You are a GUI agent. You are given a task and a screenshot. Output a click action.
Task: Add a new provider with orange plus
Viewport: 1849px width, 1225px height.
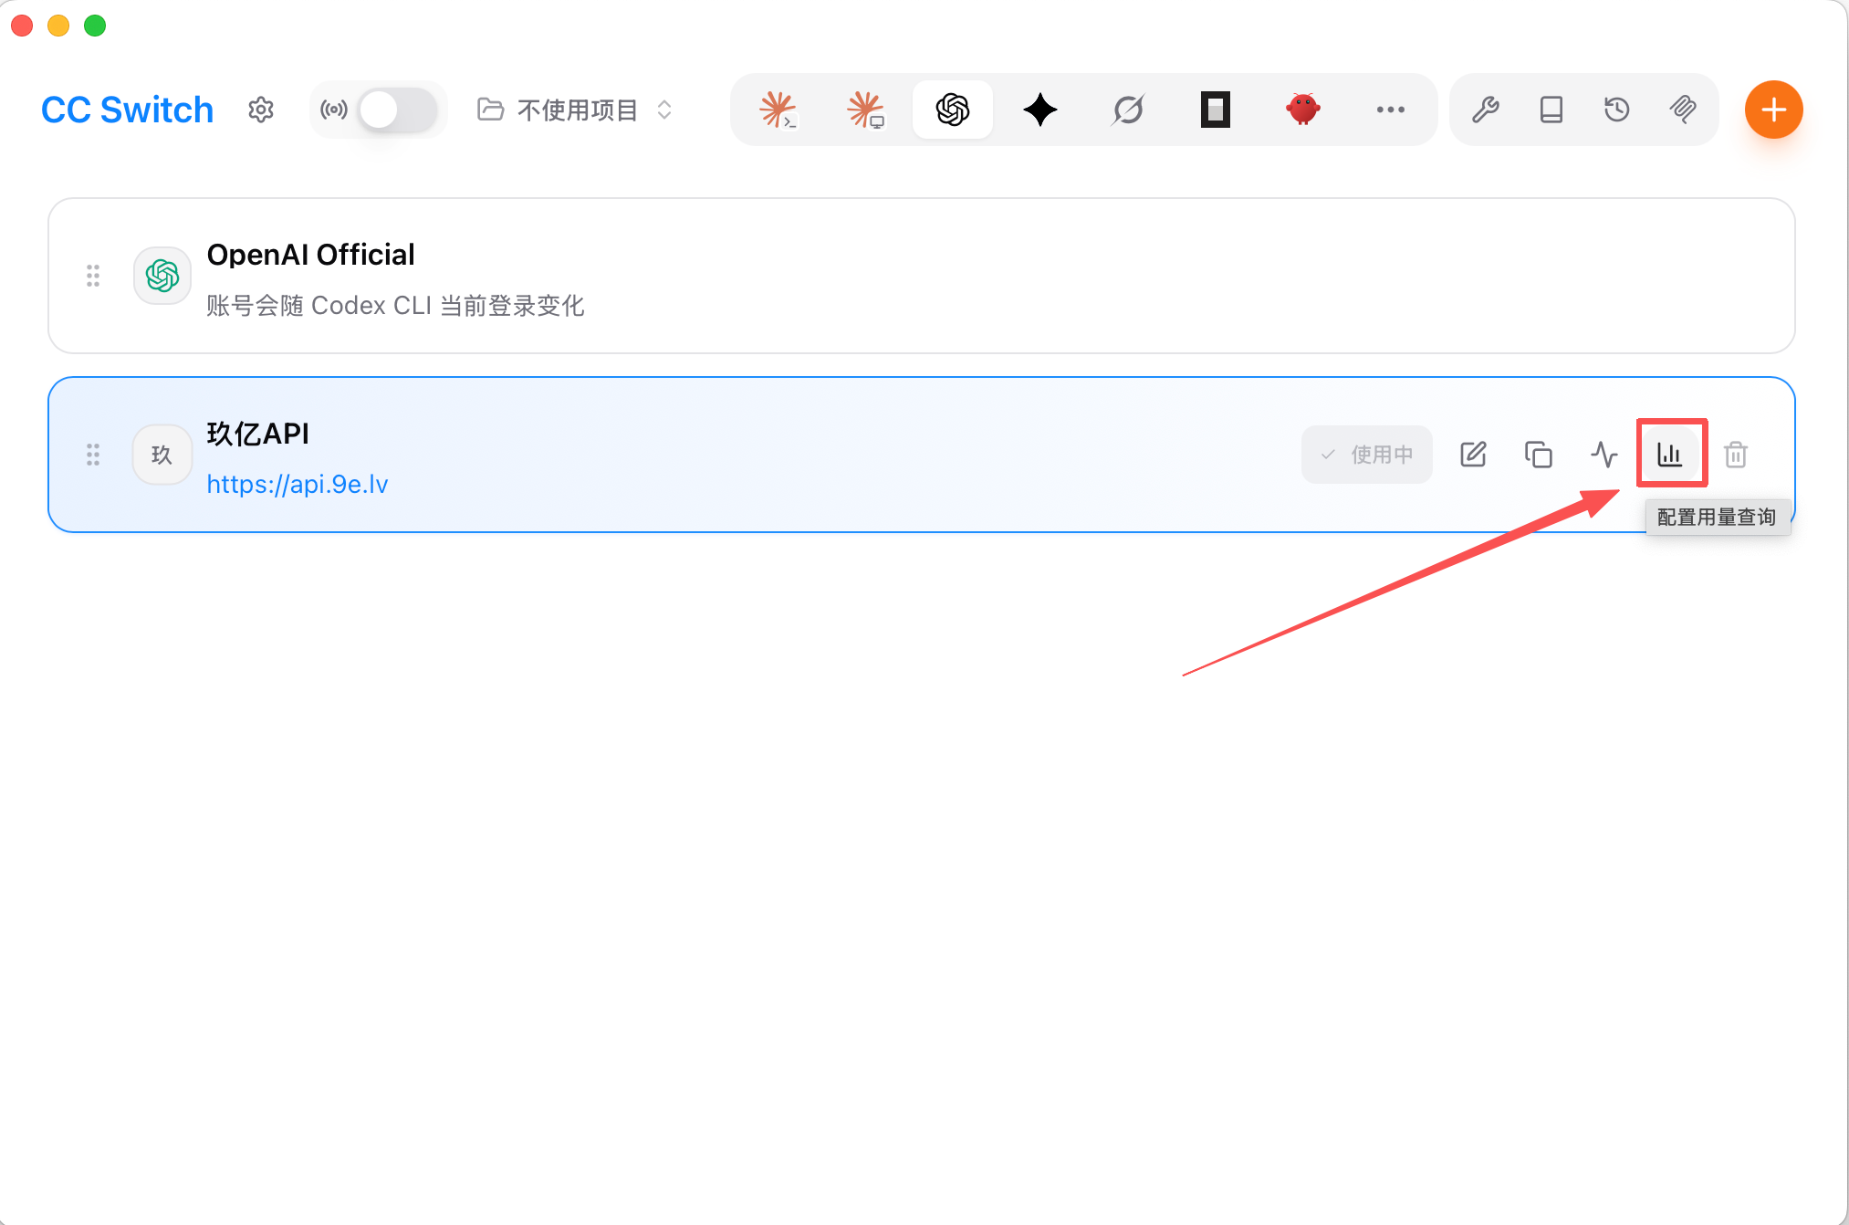click(x=1774, y=110)
